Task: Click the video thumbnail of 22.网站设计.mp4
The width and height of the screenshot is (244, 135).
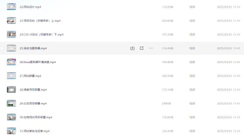Action: pyautogui.click(x=11, y=7)
